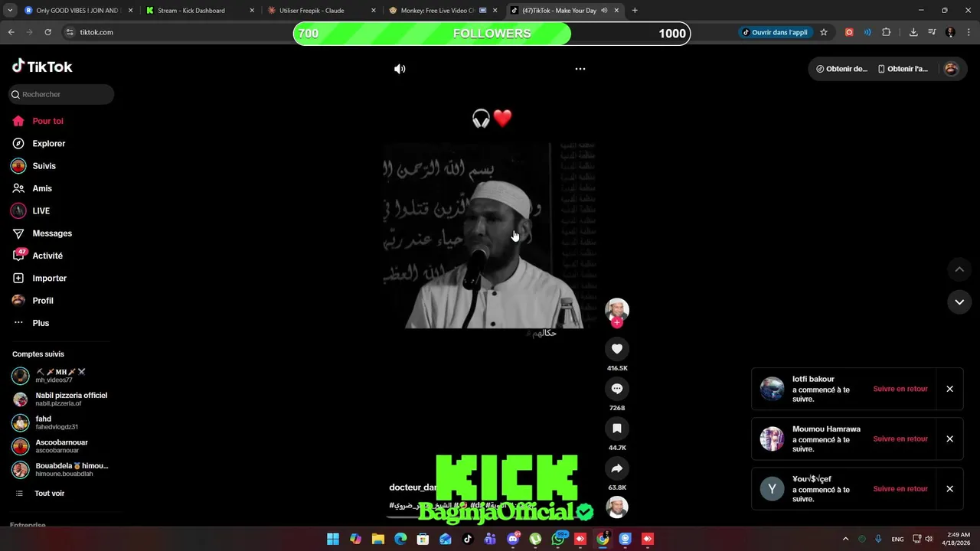The image size is (980, 551).
Task: Open followed account Ascoobarnouar
Action: coord(60,446)
